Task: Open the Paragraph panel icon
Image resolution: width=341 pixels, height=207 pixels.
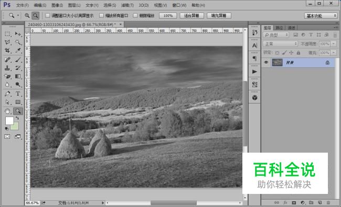Action: pos(254,59)
